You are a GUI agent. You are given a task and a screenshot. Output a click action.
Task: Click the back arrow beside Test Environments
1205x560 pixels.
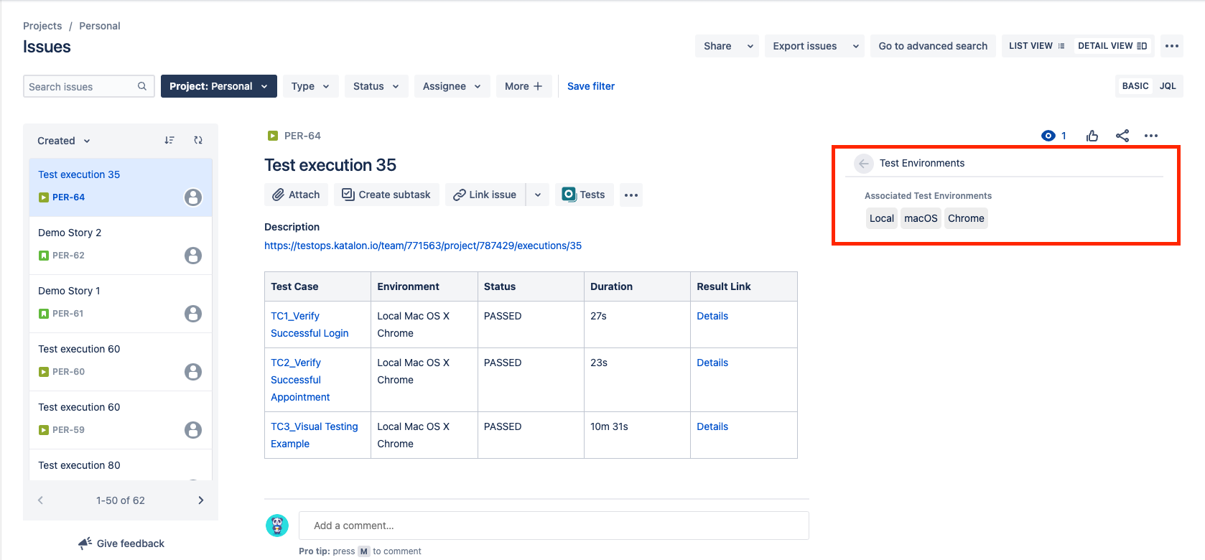pos(864,164)
